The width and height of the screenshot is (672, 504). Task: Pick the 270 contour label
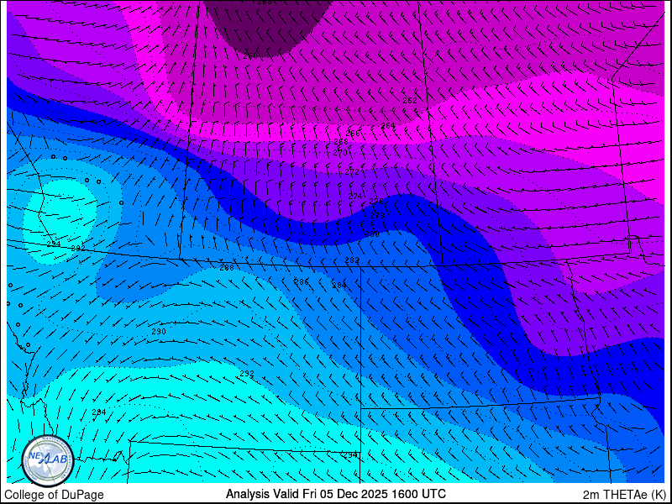[340, 153]
